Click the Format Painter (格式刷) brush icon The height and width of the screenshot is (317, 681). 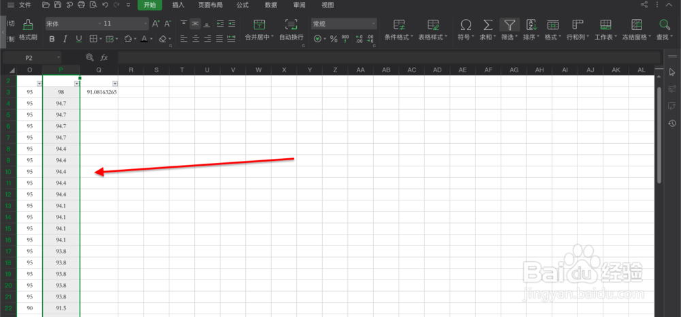pos(28,25)
